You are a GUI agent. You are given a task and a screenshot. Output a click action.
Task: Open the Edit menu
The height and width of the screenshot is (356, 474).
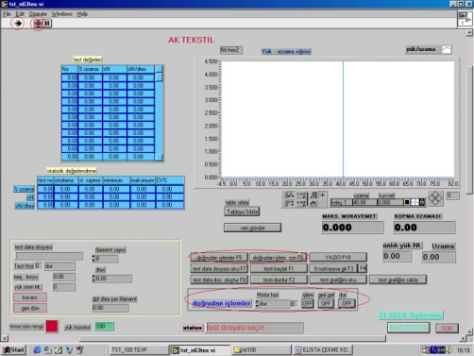pyautogui.click(x=20, y=14)
